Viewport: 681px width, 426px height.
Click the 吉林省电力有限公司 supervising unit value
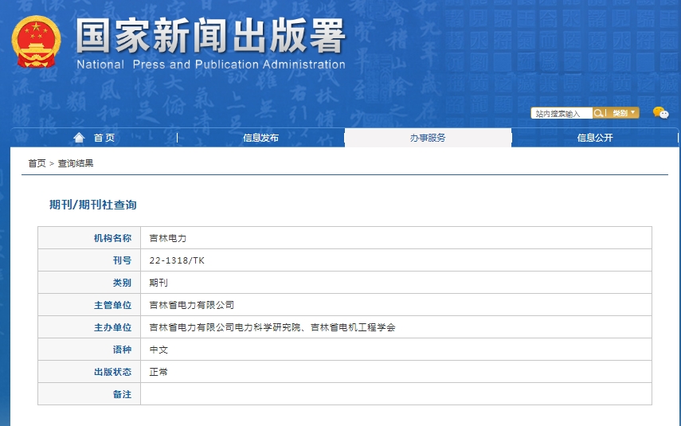point(192,305)
